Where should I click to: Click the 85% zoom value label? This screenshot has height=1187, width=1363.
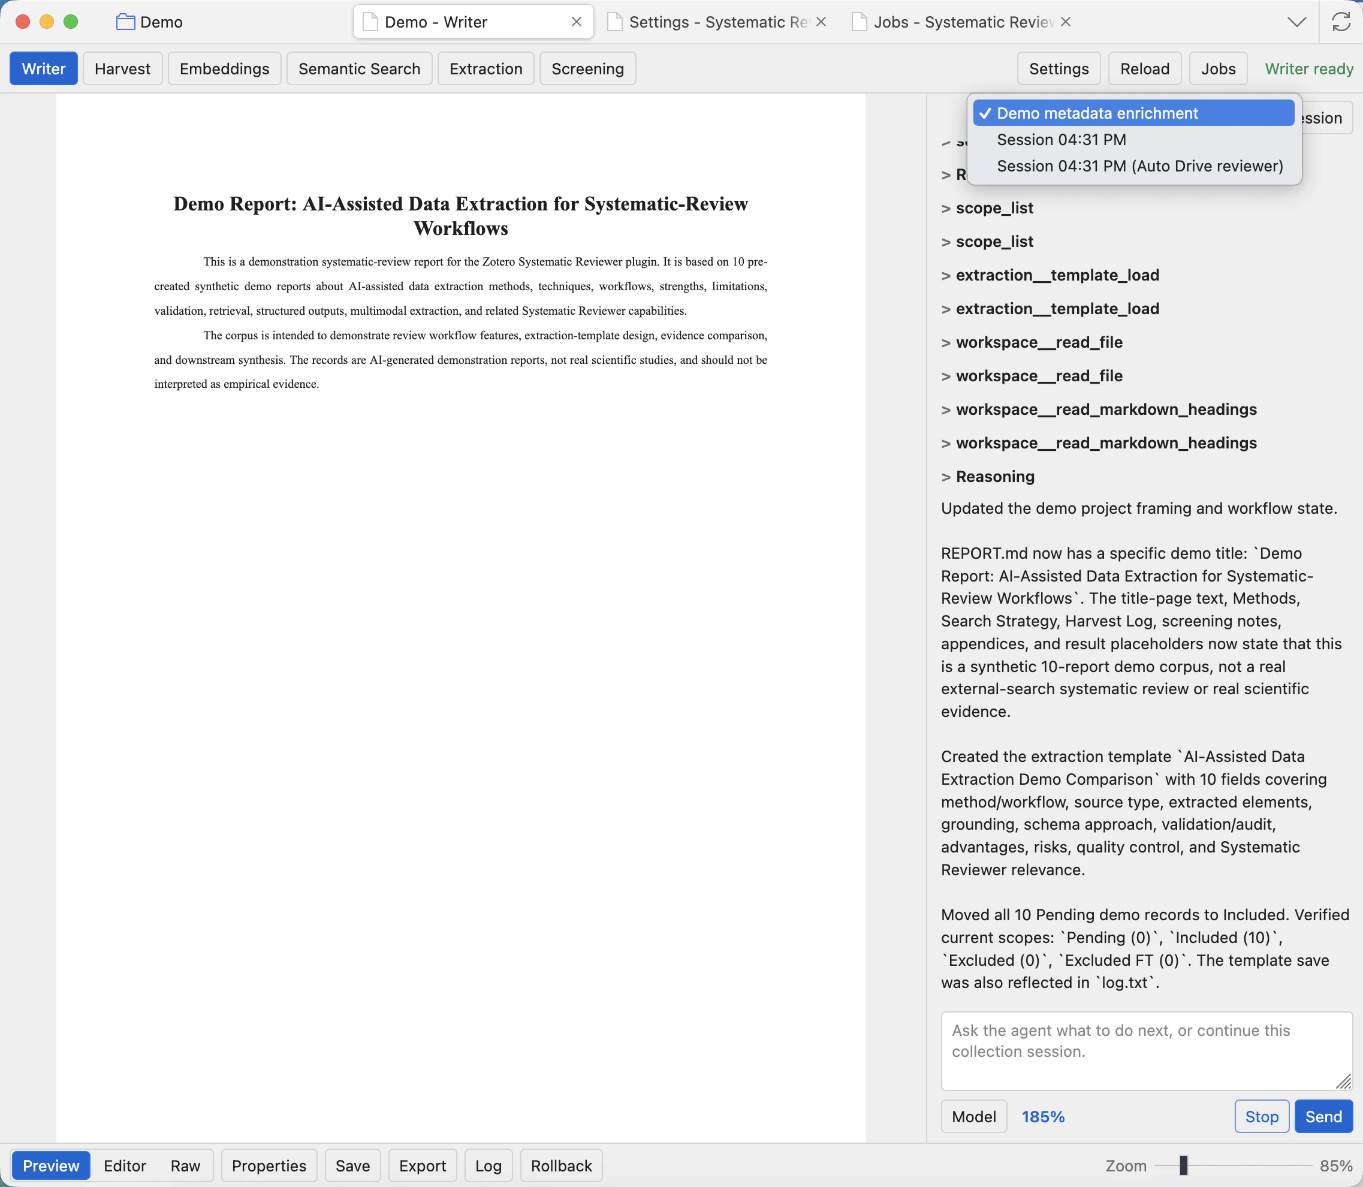[x=1336, y=1166]
